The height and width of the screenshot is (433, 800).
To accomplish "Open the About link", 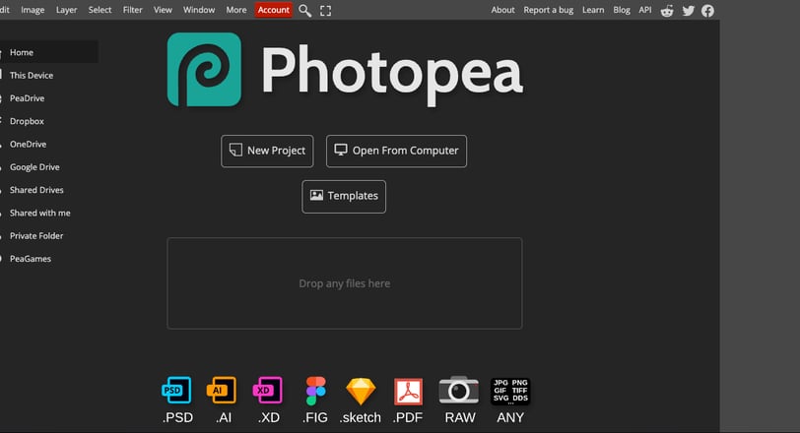I will (502, 10).
